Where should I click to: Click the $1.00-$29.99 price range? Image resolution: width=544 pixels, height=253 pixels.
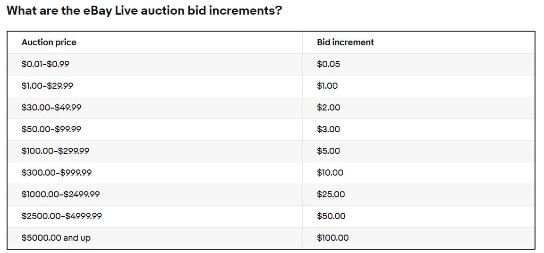point(47,86)
